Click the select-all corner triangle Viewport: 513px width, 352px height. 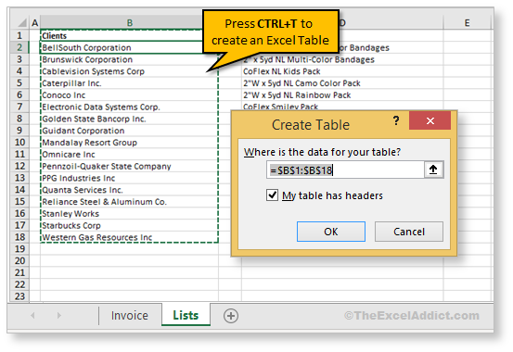[x=22, y=23]
